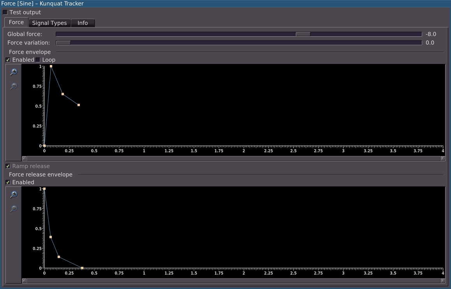Image resolution: width=451 pixels, height=289 pixels.
Task: Click right scroll arrow of release envelope scrollbar
Action: pos(443,281)
